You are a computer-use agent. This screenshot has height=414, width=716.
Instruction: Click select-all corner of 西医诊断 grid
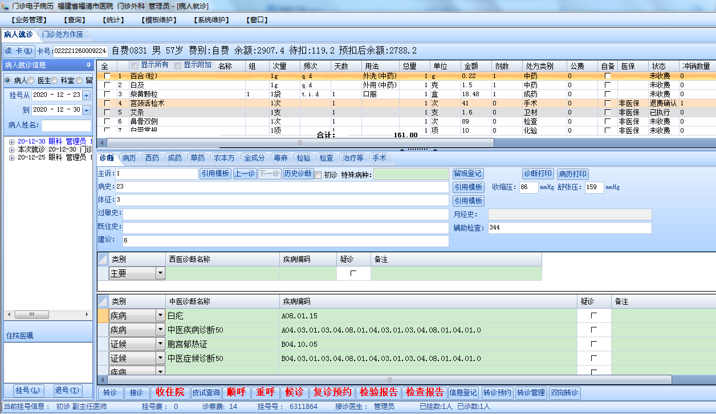[103, 259]
